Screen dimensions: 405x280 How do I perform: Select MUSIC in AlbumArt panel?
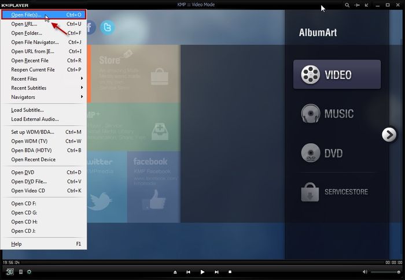pos(327,114)
